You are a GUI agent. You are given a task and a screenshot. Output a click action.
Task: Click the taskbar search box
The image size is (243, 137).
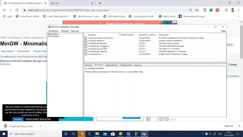[x=35, y=134]
